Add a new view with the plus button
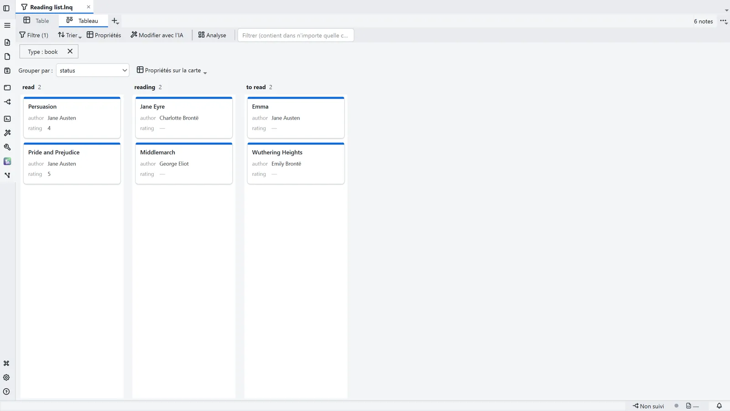This screenshot has height=411, width=730. point(115,21)
